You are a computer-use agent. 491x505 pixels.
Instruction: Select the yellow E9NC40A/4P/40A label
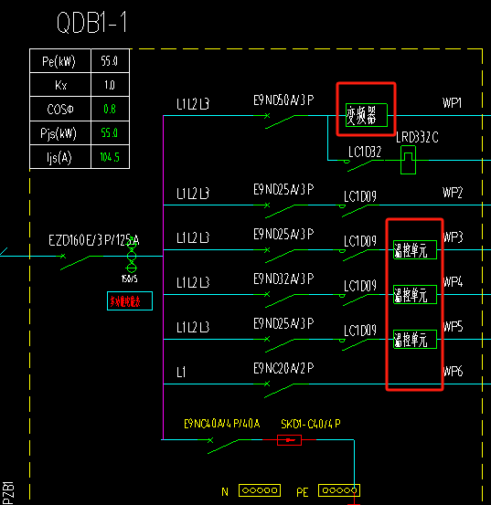pyautogui.click(x=222, y=424)
